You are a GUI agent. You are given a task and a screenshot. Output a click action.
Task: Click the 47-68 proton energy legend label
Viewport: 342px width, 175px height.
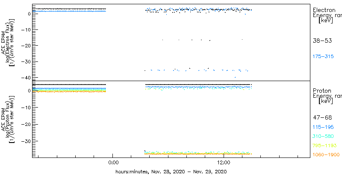click(322, 118)
